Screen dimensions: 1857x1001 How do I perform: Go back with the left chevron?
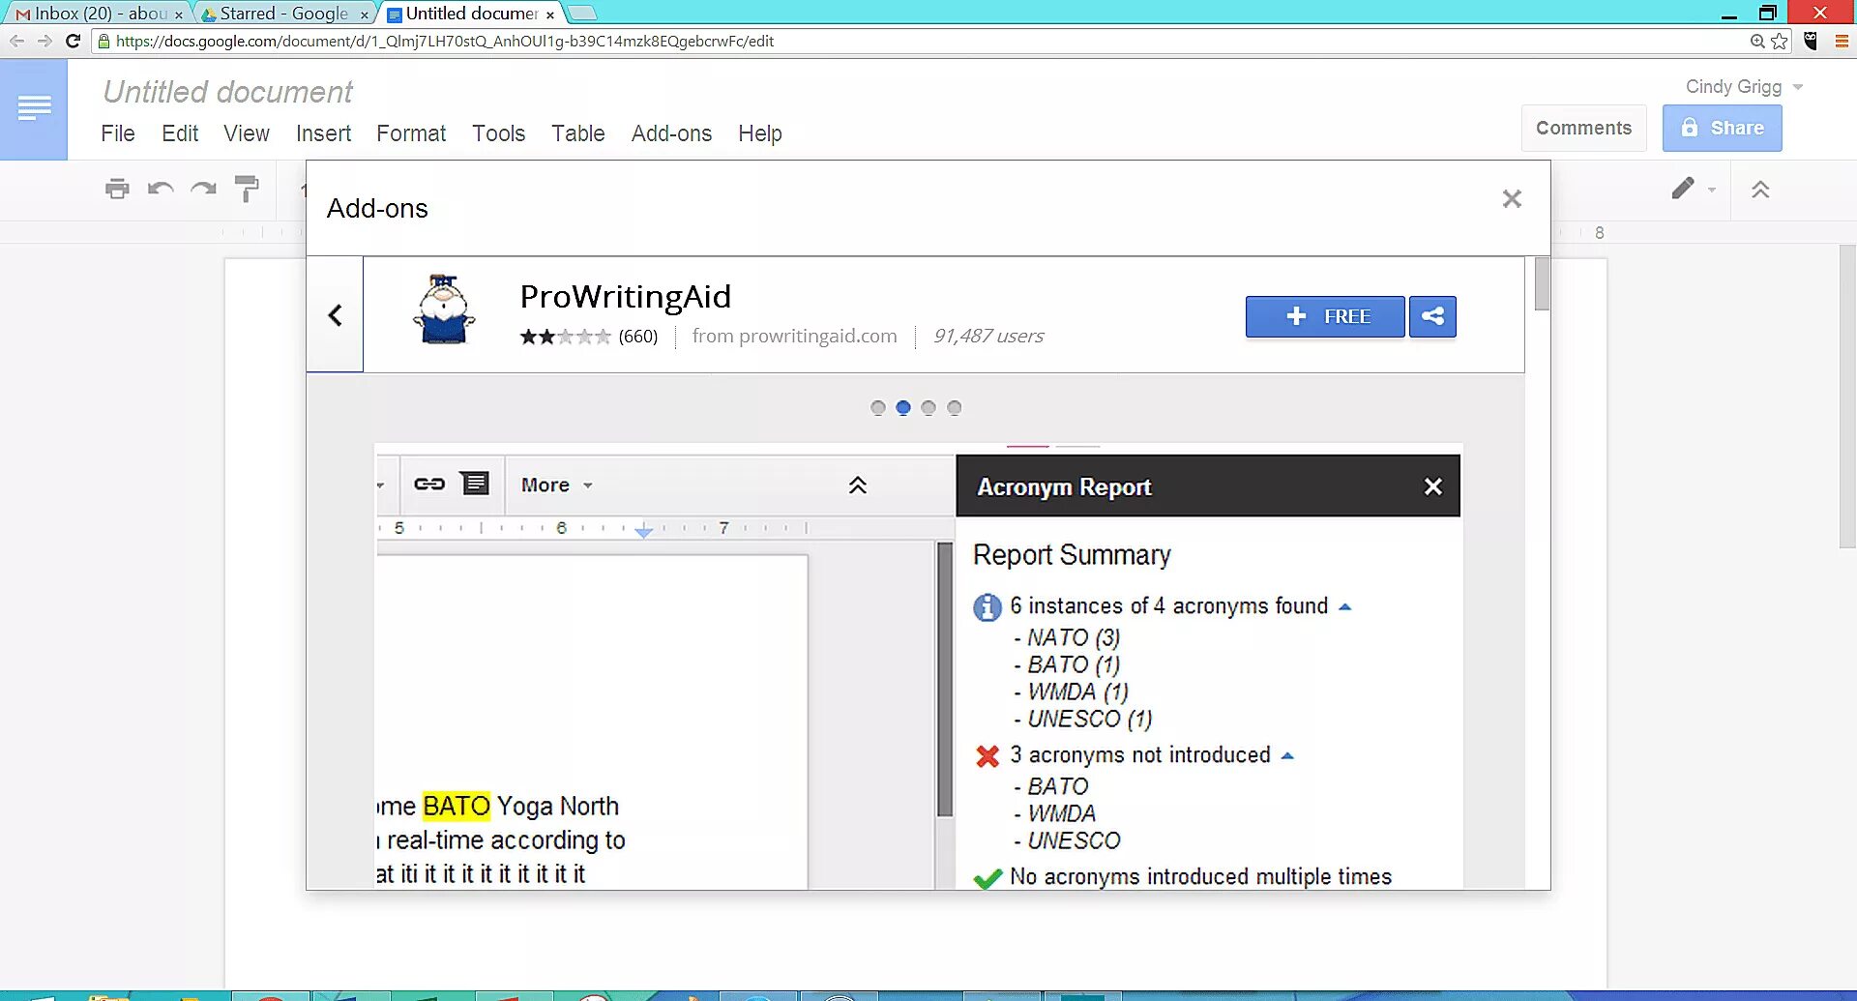click(335, 315)
